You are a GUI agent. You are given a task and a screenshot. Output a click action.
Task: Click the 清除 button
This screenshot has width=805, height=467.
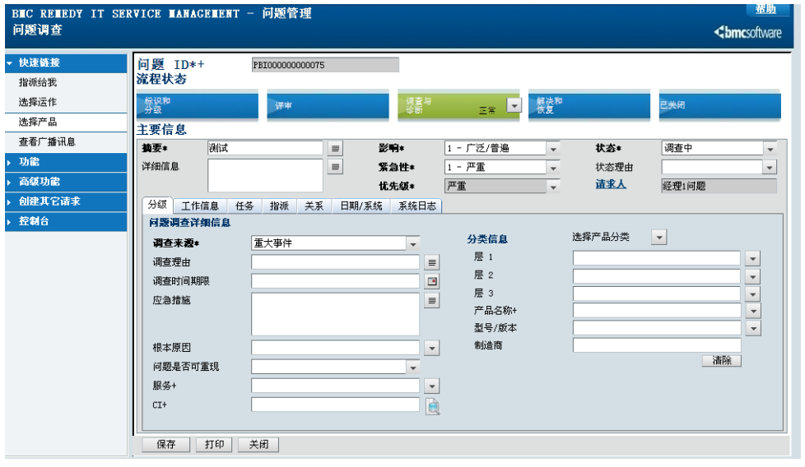(x=721, y=361)
